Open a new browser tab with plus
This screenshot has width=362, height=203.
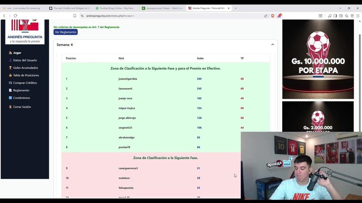236,8
